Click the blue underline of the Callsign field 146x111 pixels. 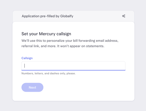tap(73, 70)
